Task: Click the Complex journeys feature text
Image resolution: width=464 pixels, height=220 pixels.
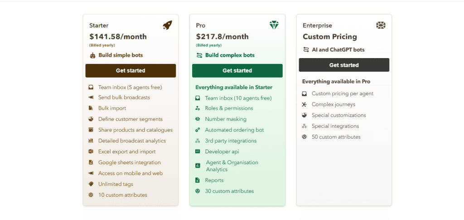Action: tap(333, 104)
